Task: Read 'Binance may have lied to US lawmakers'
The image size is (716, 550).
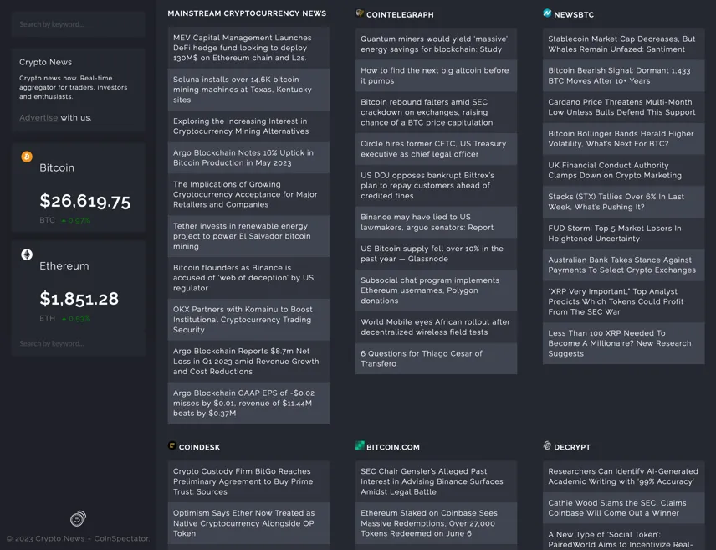Action: click(x=436, y=222)
